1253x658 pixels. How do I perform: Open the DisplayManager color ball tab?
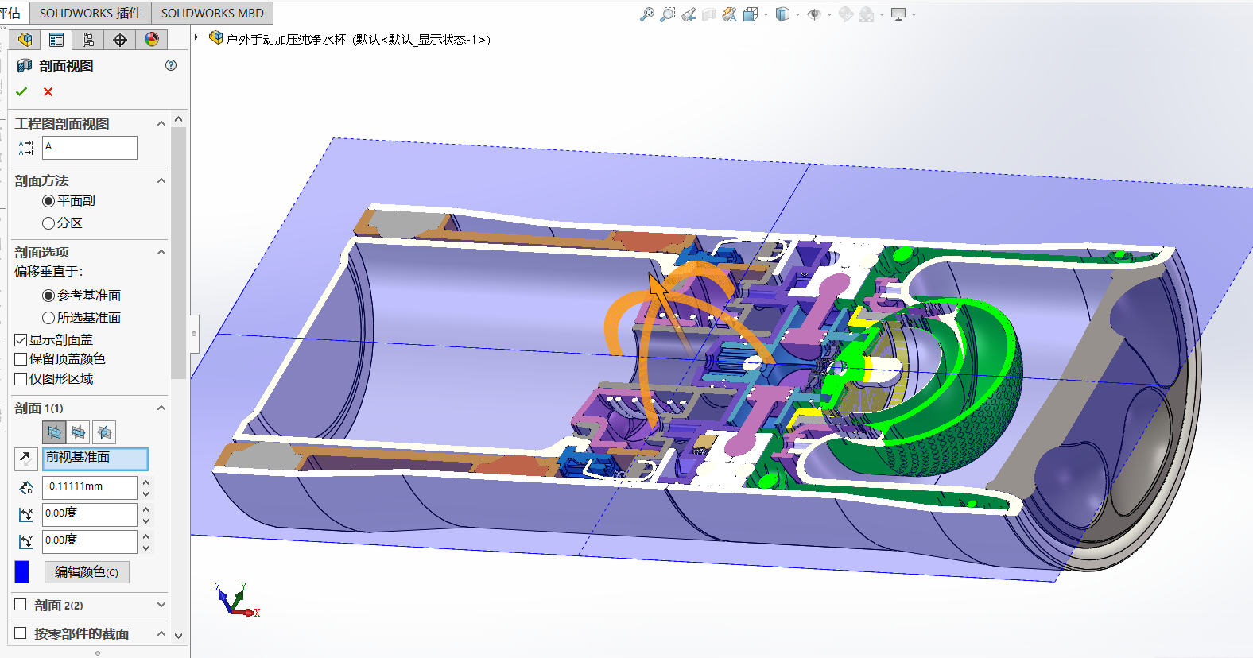(151, 40)
